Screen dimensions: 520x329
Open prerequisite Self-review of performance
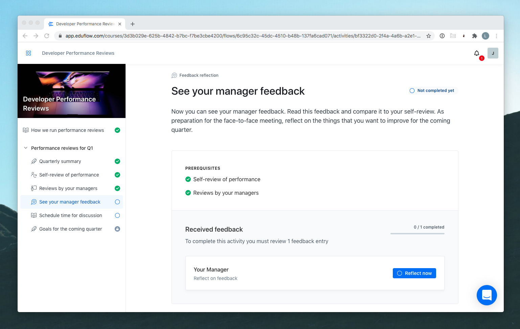pos(227,179)
